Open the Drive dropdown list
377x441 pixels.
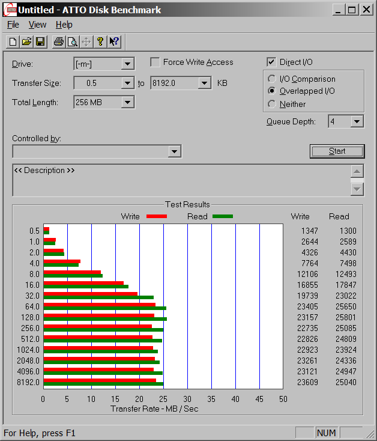[x=127, y=64]
